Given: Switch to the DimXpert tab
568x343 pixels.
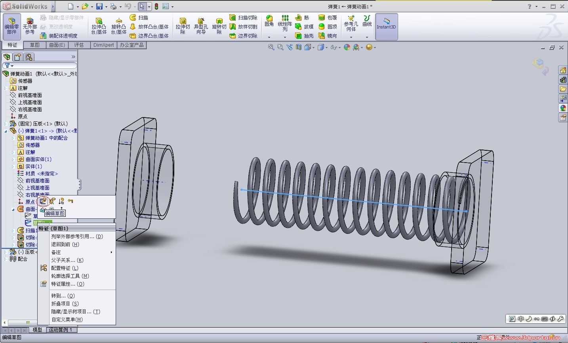Looking at the screenshot, I should coord(104,45).
